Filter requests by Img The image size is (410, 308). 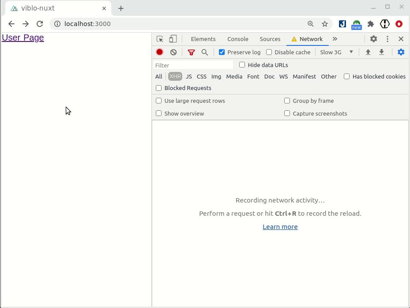click(x=216, y=77)
